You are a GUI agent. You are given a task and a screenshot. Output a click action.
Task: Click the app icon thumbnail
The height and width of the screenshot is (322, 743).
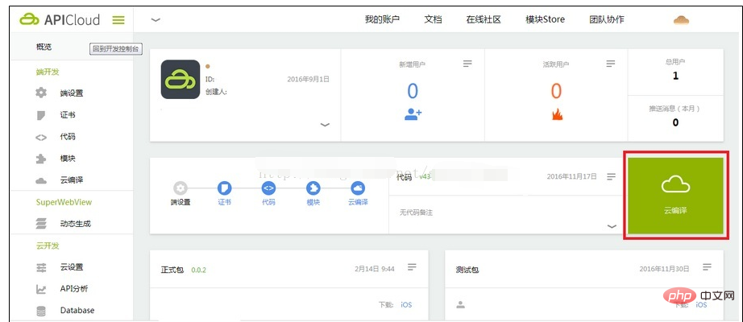[x=180, y=80]
